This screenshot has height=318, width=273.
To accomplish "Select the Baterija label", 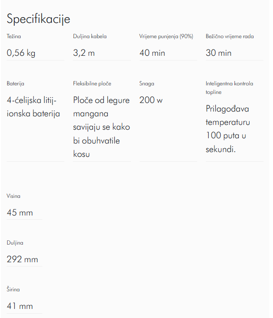I will pyautogui.click(x=15, y=83).
